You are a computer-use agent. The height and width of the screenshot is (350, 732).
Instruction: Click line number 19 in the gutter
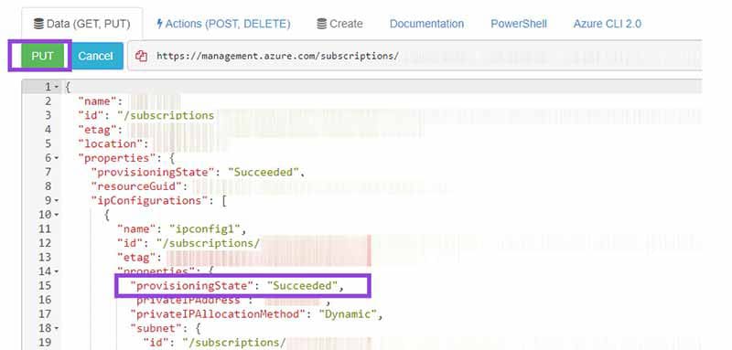point(45,343)
